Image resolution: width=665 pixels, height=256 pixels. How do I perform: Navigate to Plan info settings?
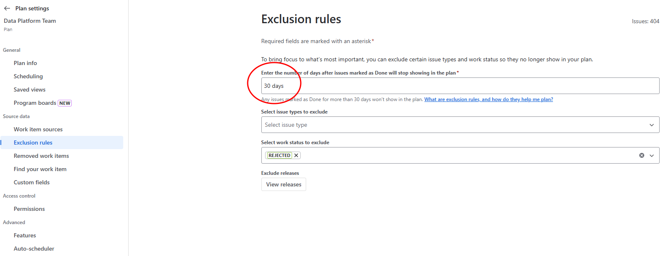click(x=25, y=63)
